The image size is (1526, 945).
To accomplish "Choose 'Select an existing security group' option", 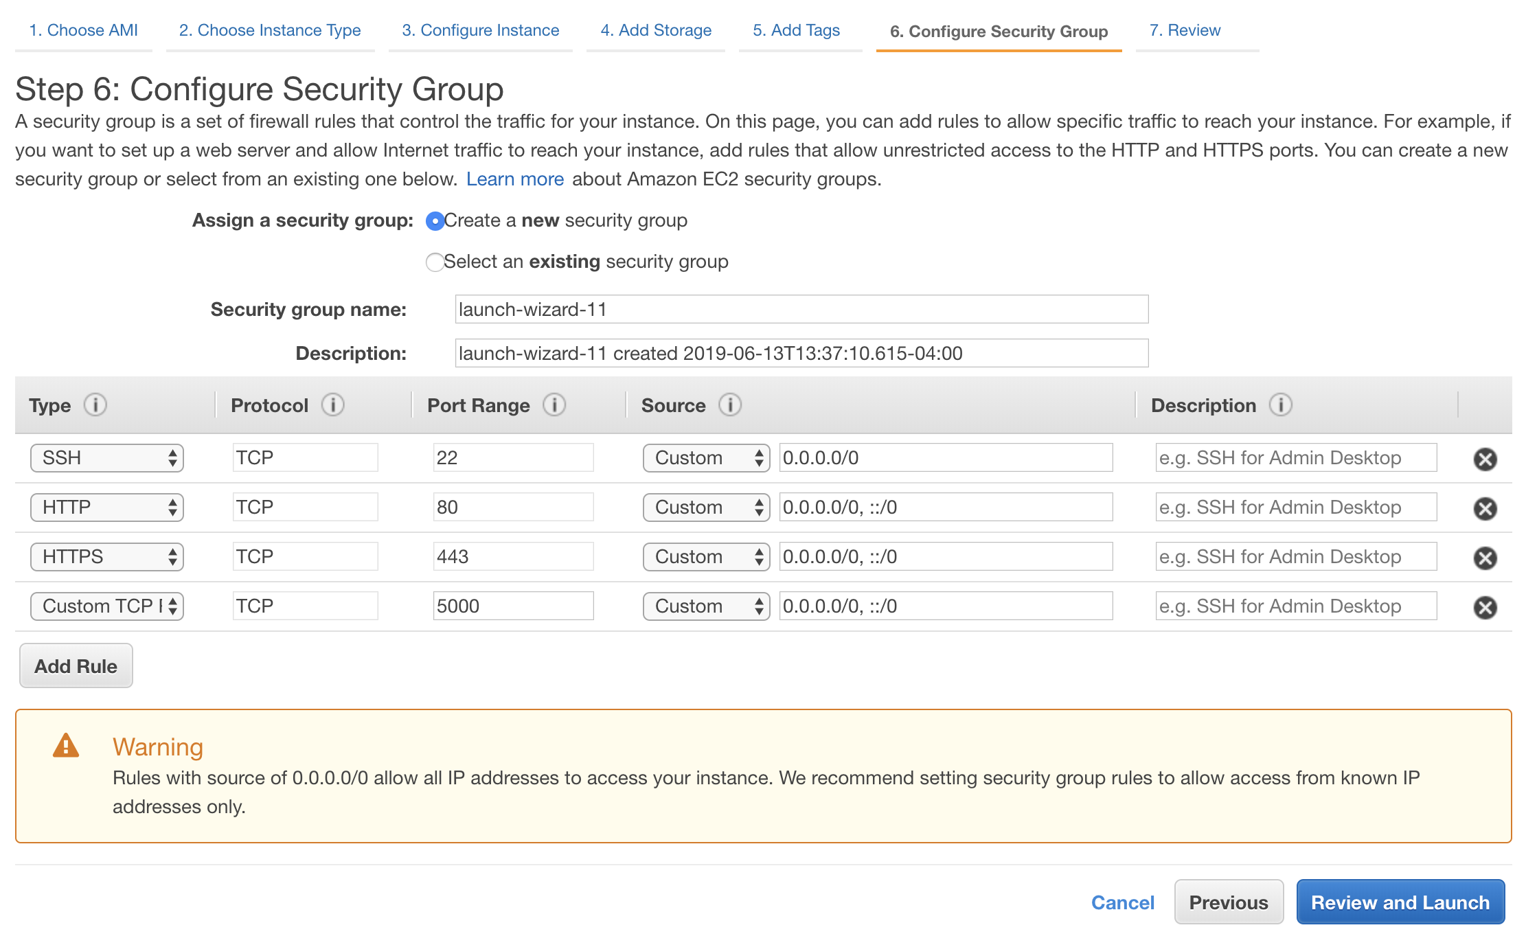I will pyautogui.click(x=435, y=262).
